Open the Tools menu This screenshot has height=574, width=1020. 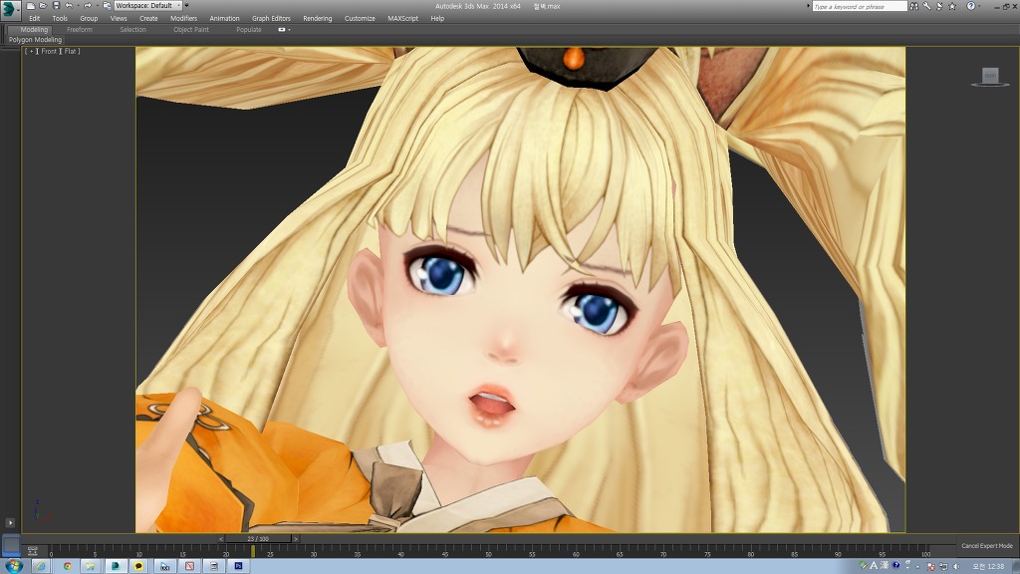pyautogui.click(x=60, y=18)
